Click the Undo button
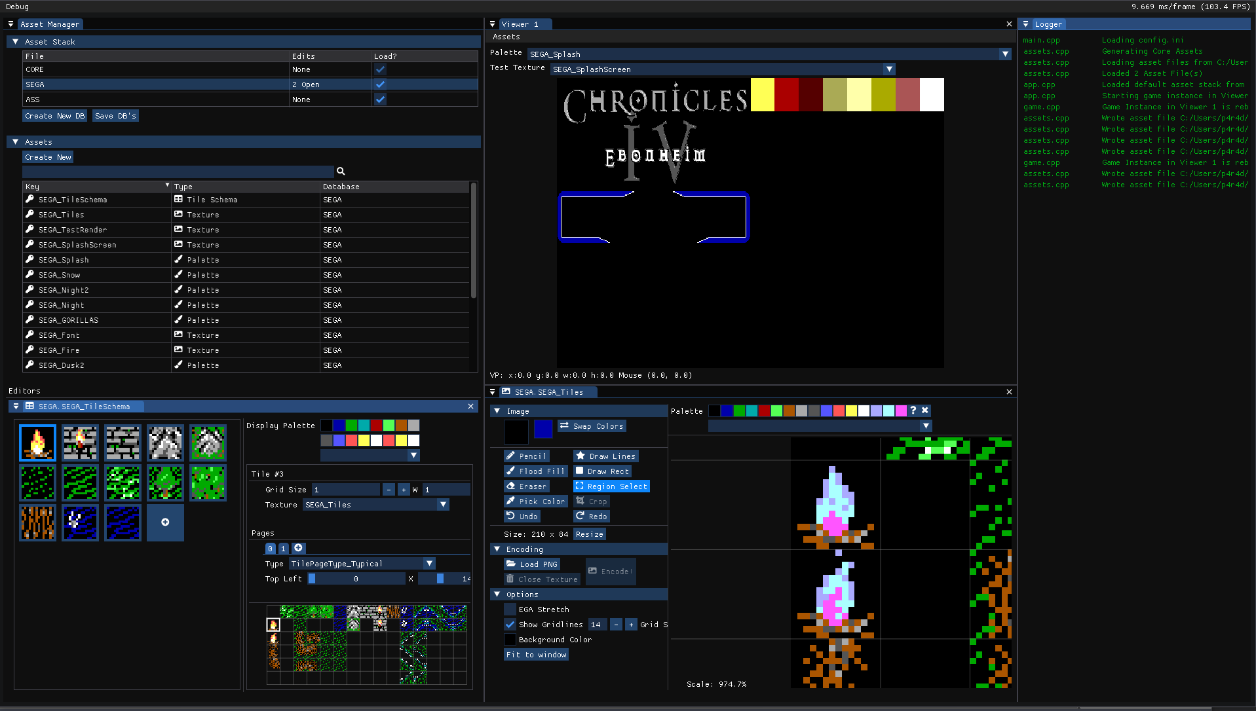Screen dimensions: 1256x711 click(522, 517)
